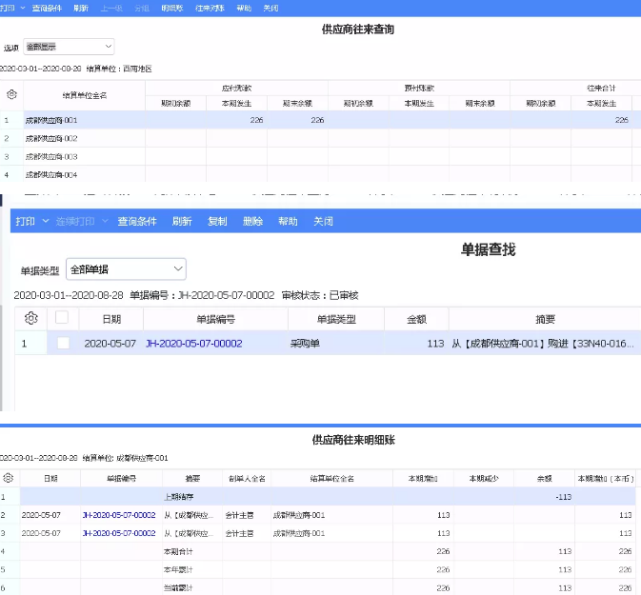641x595 pixels.
Task: Click 刷新 in the 供应商往来查询 toolbar
Action: [81, 8]
